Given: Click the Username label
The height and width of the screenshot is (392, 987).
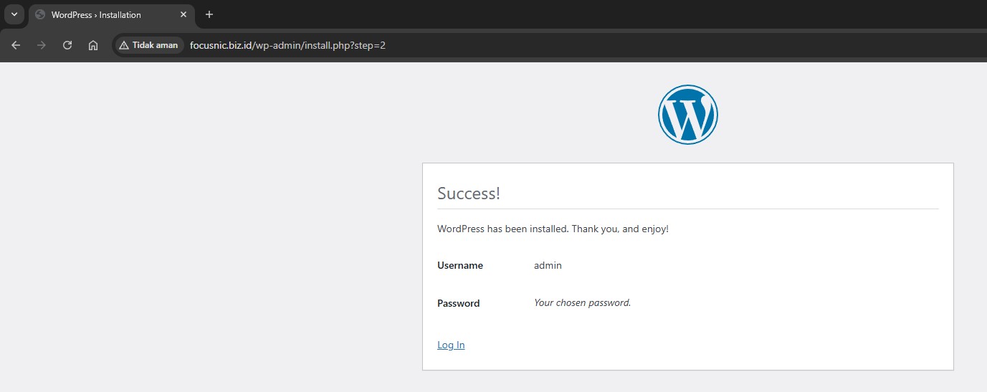Looking at the screenshot, I should [460, 266].
